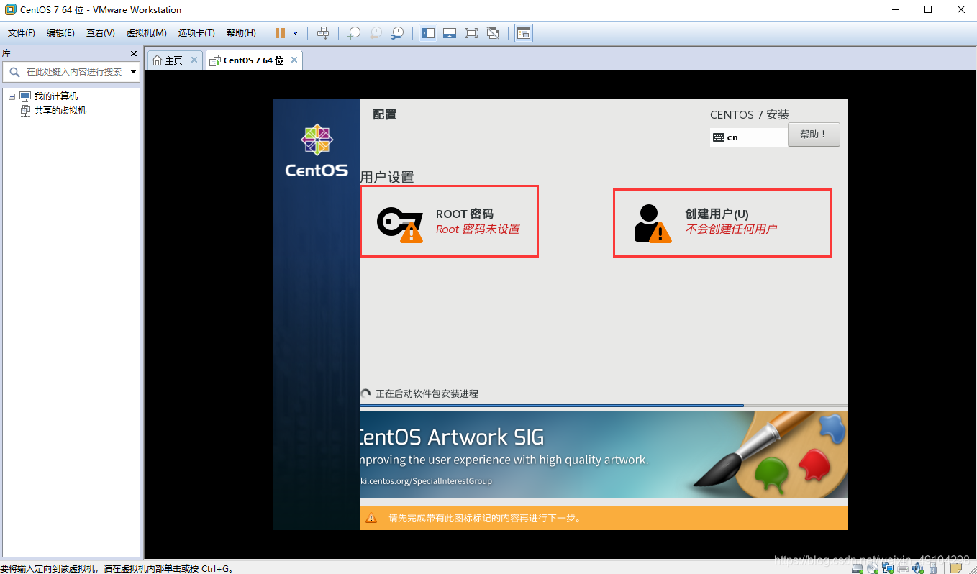Open the 帮助(H) menu
Viewport: 977px width, 574px height.
tap(241, 33)
